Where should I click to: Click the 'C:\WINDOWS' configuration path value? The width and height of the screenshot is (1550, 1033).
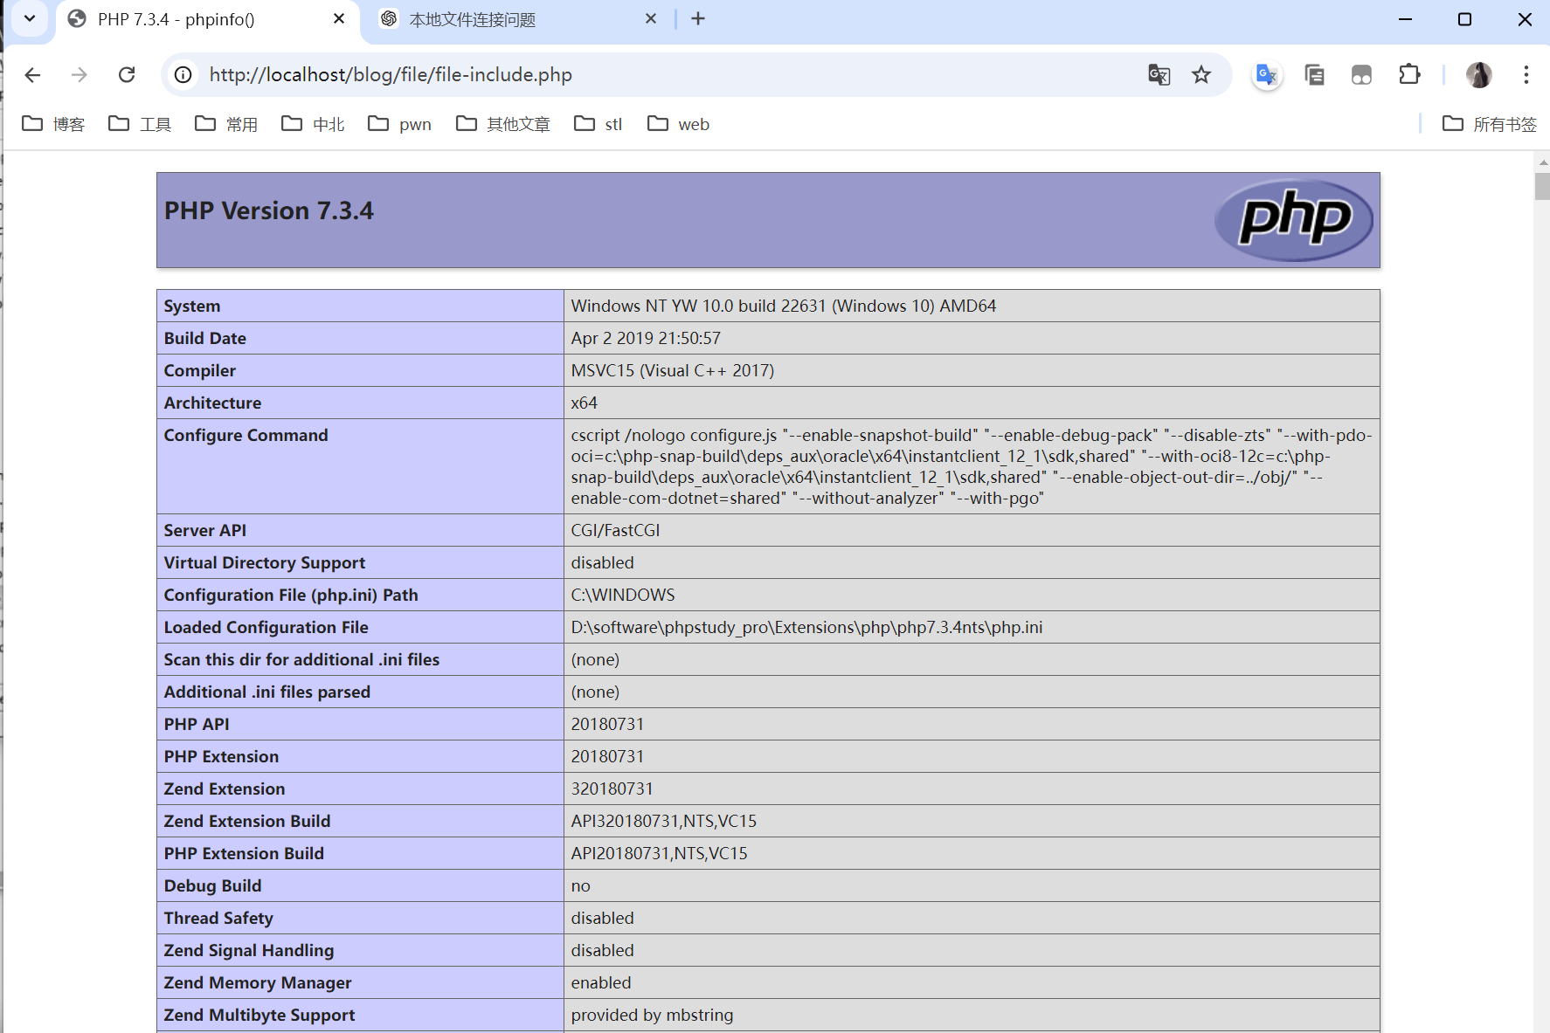coord(623,595)
